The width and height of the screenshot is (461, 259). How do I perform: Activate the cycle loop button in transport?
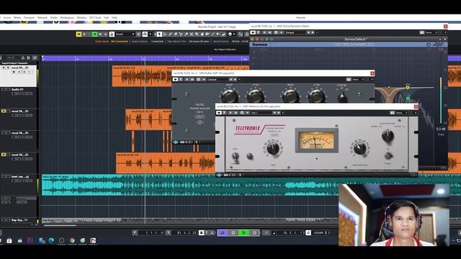coord(223,233)
